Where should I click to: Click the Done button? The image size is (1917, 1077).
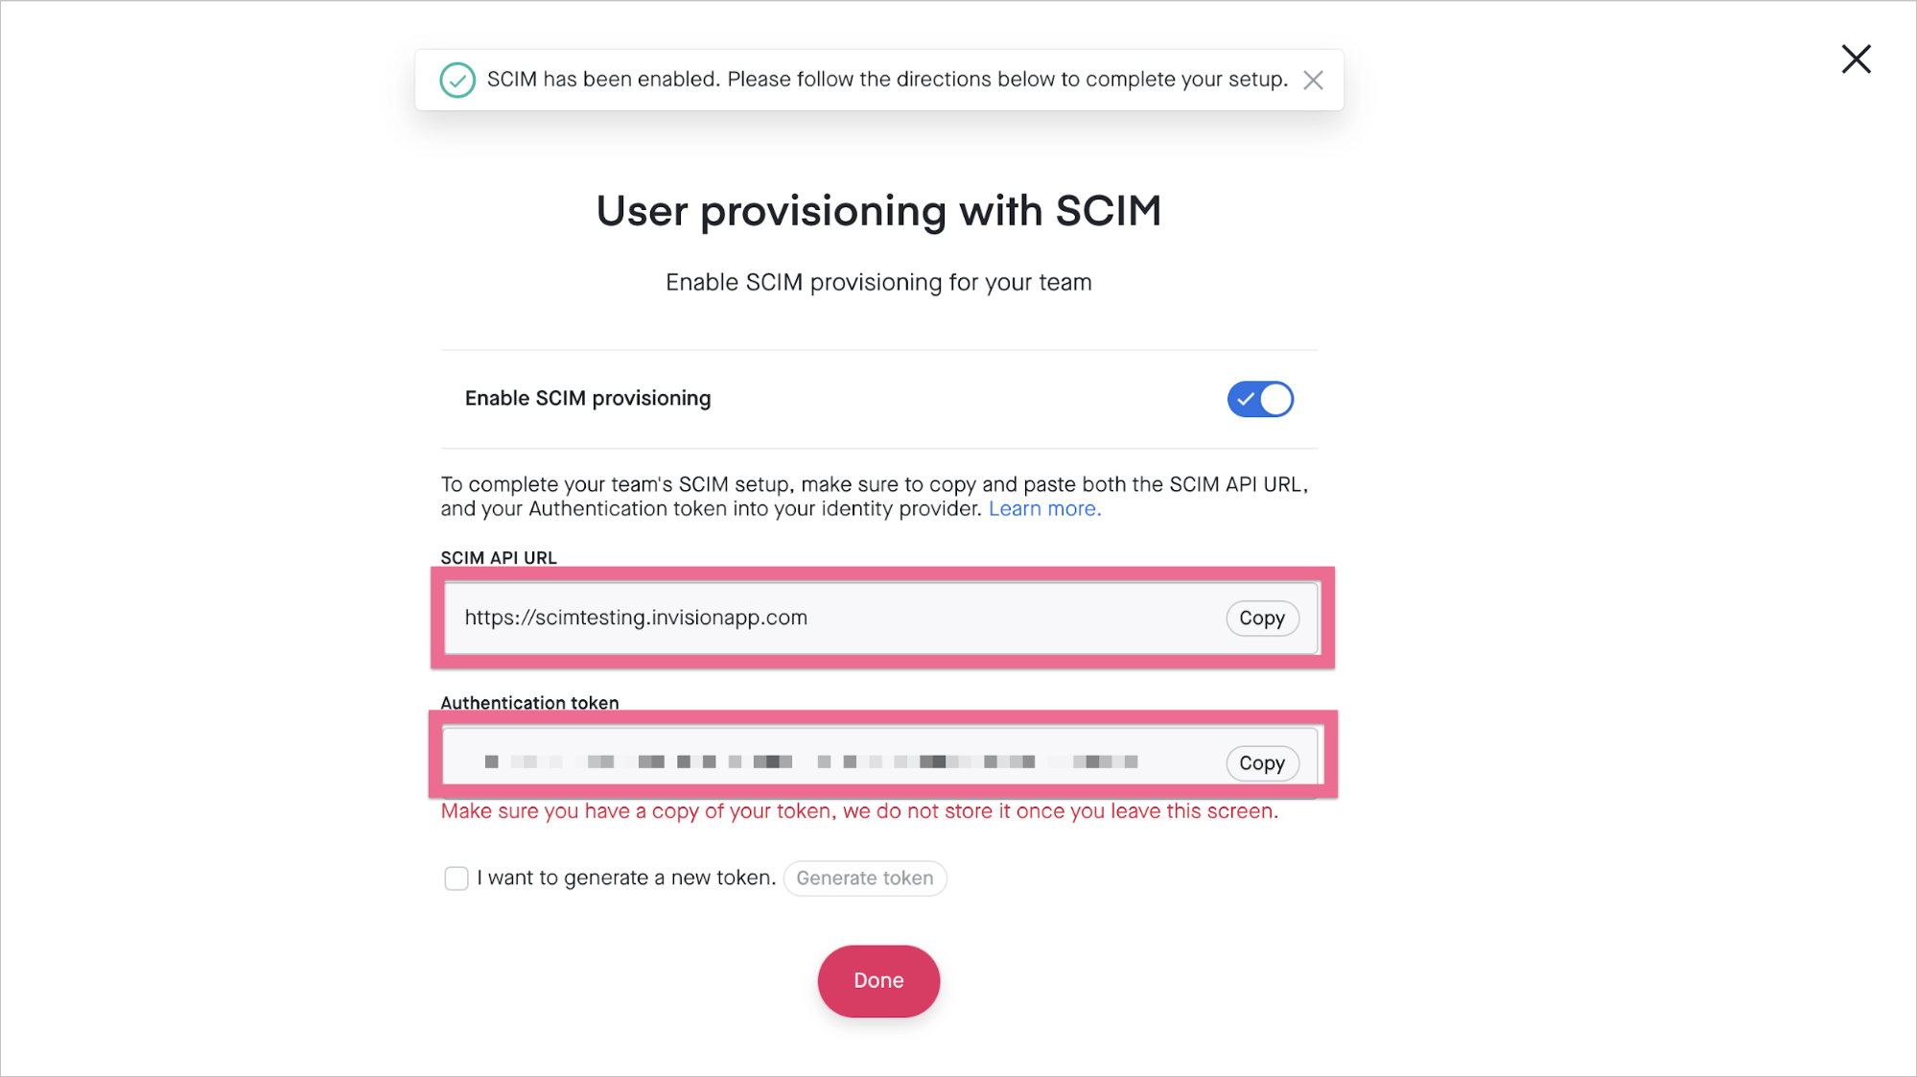pos(878,981)
